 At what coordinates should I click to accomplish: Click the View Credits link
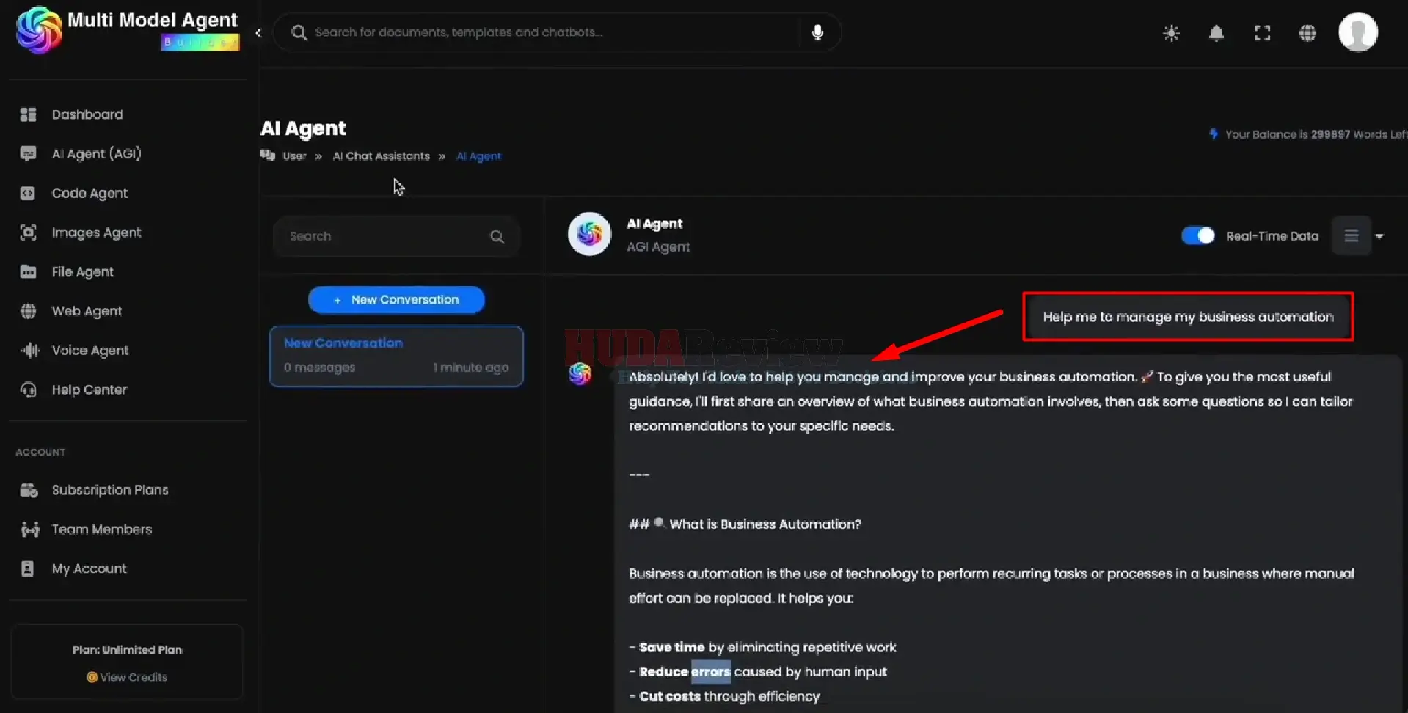[134, 677]
